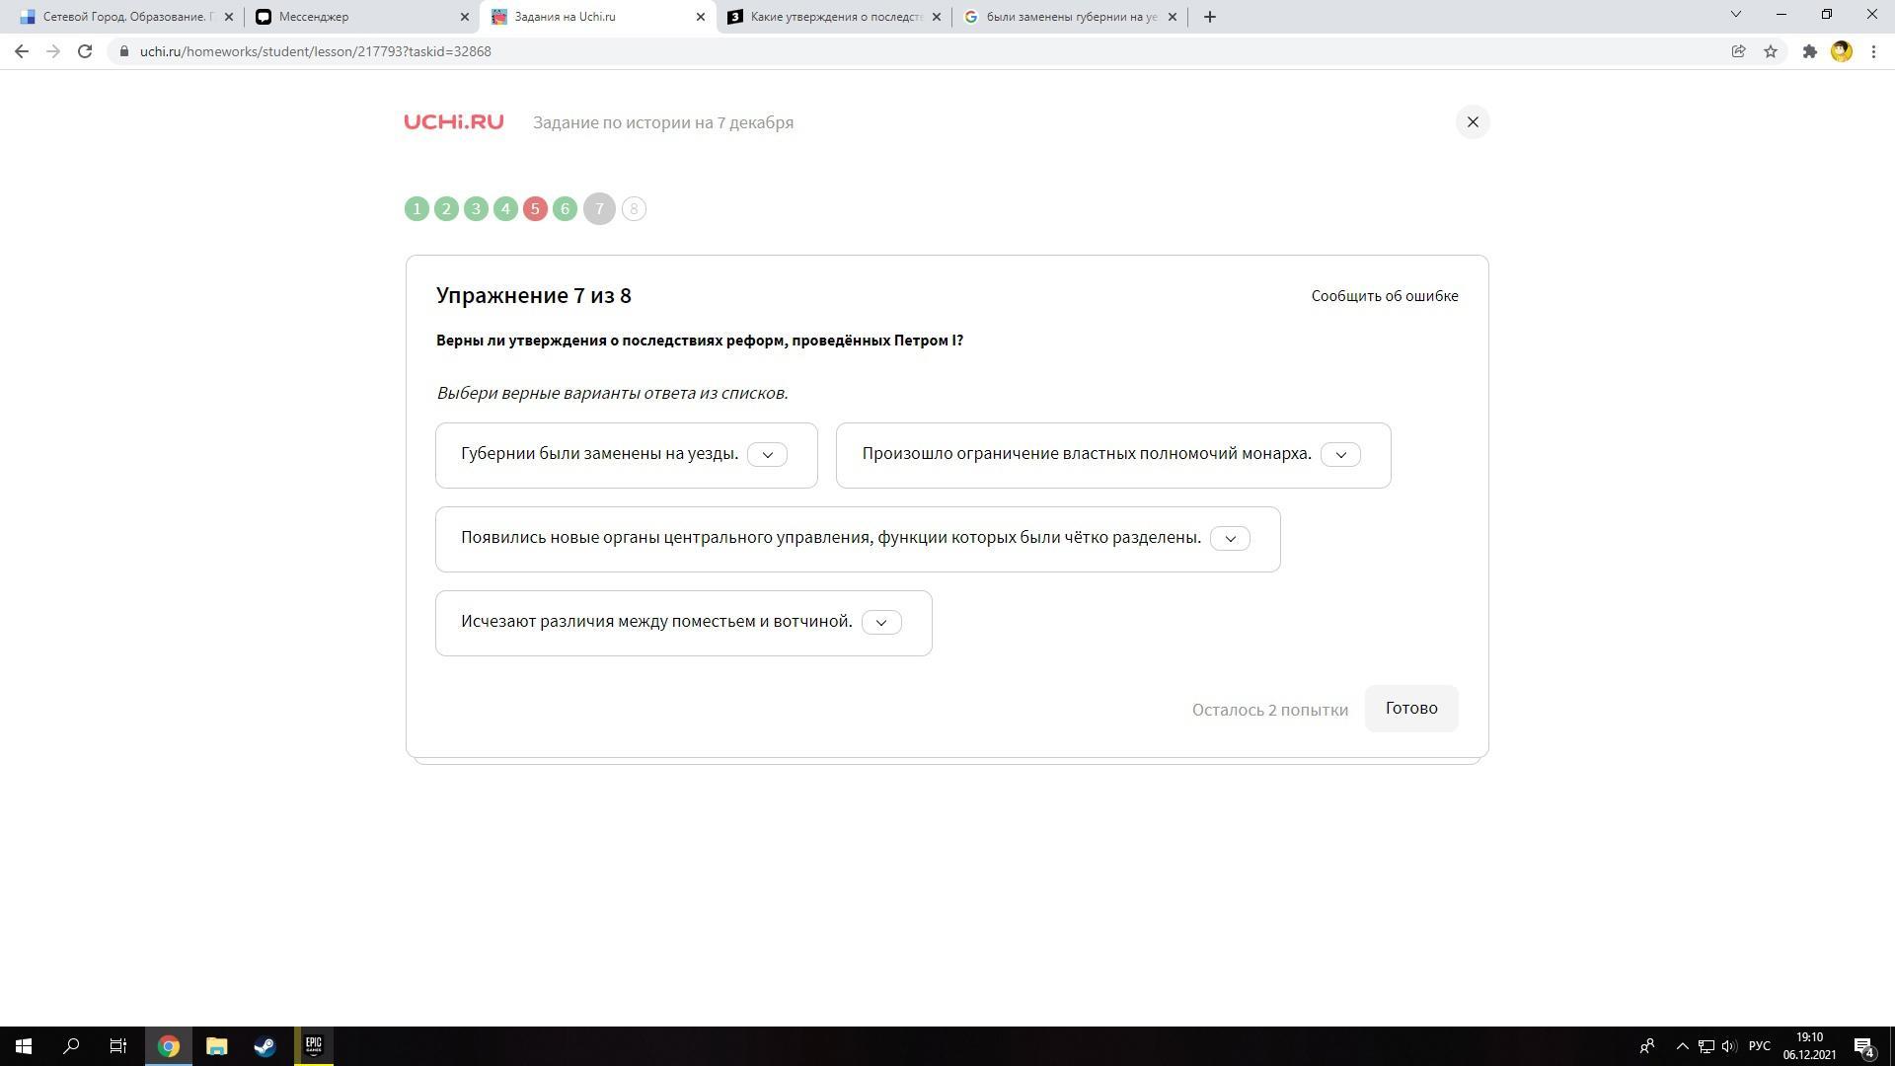Screen dimensions: 1895x1066
Task: Expand dropdown for new central government bodies statement
Action: [x=1230, y=539]
